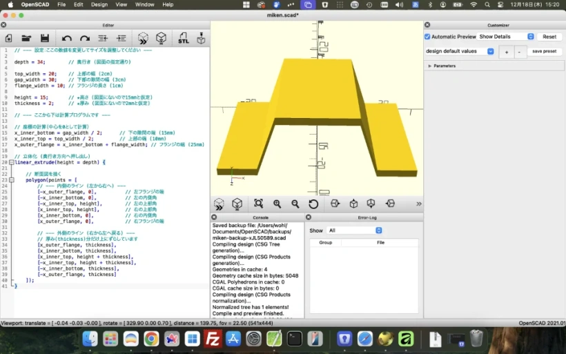Collapse the linear_extrude code block fold marker
Image resolution: width=566 pixels, height=354 pixels.
(x=12, y=162)
